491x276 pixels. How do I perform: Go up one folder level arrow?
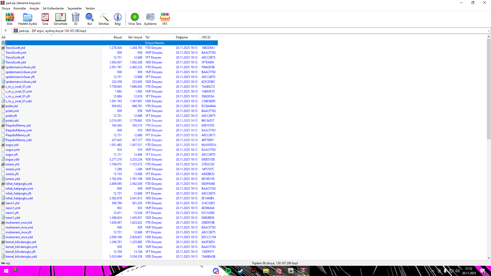[6, 31]
